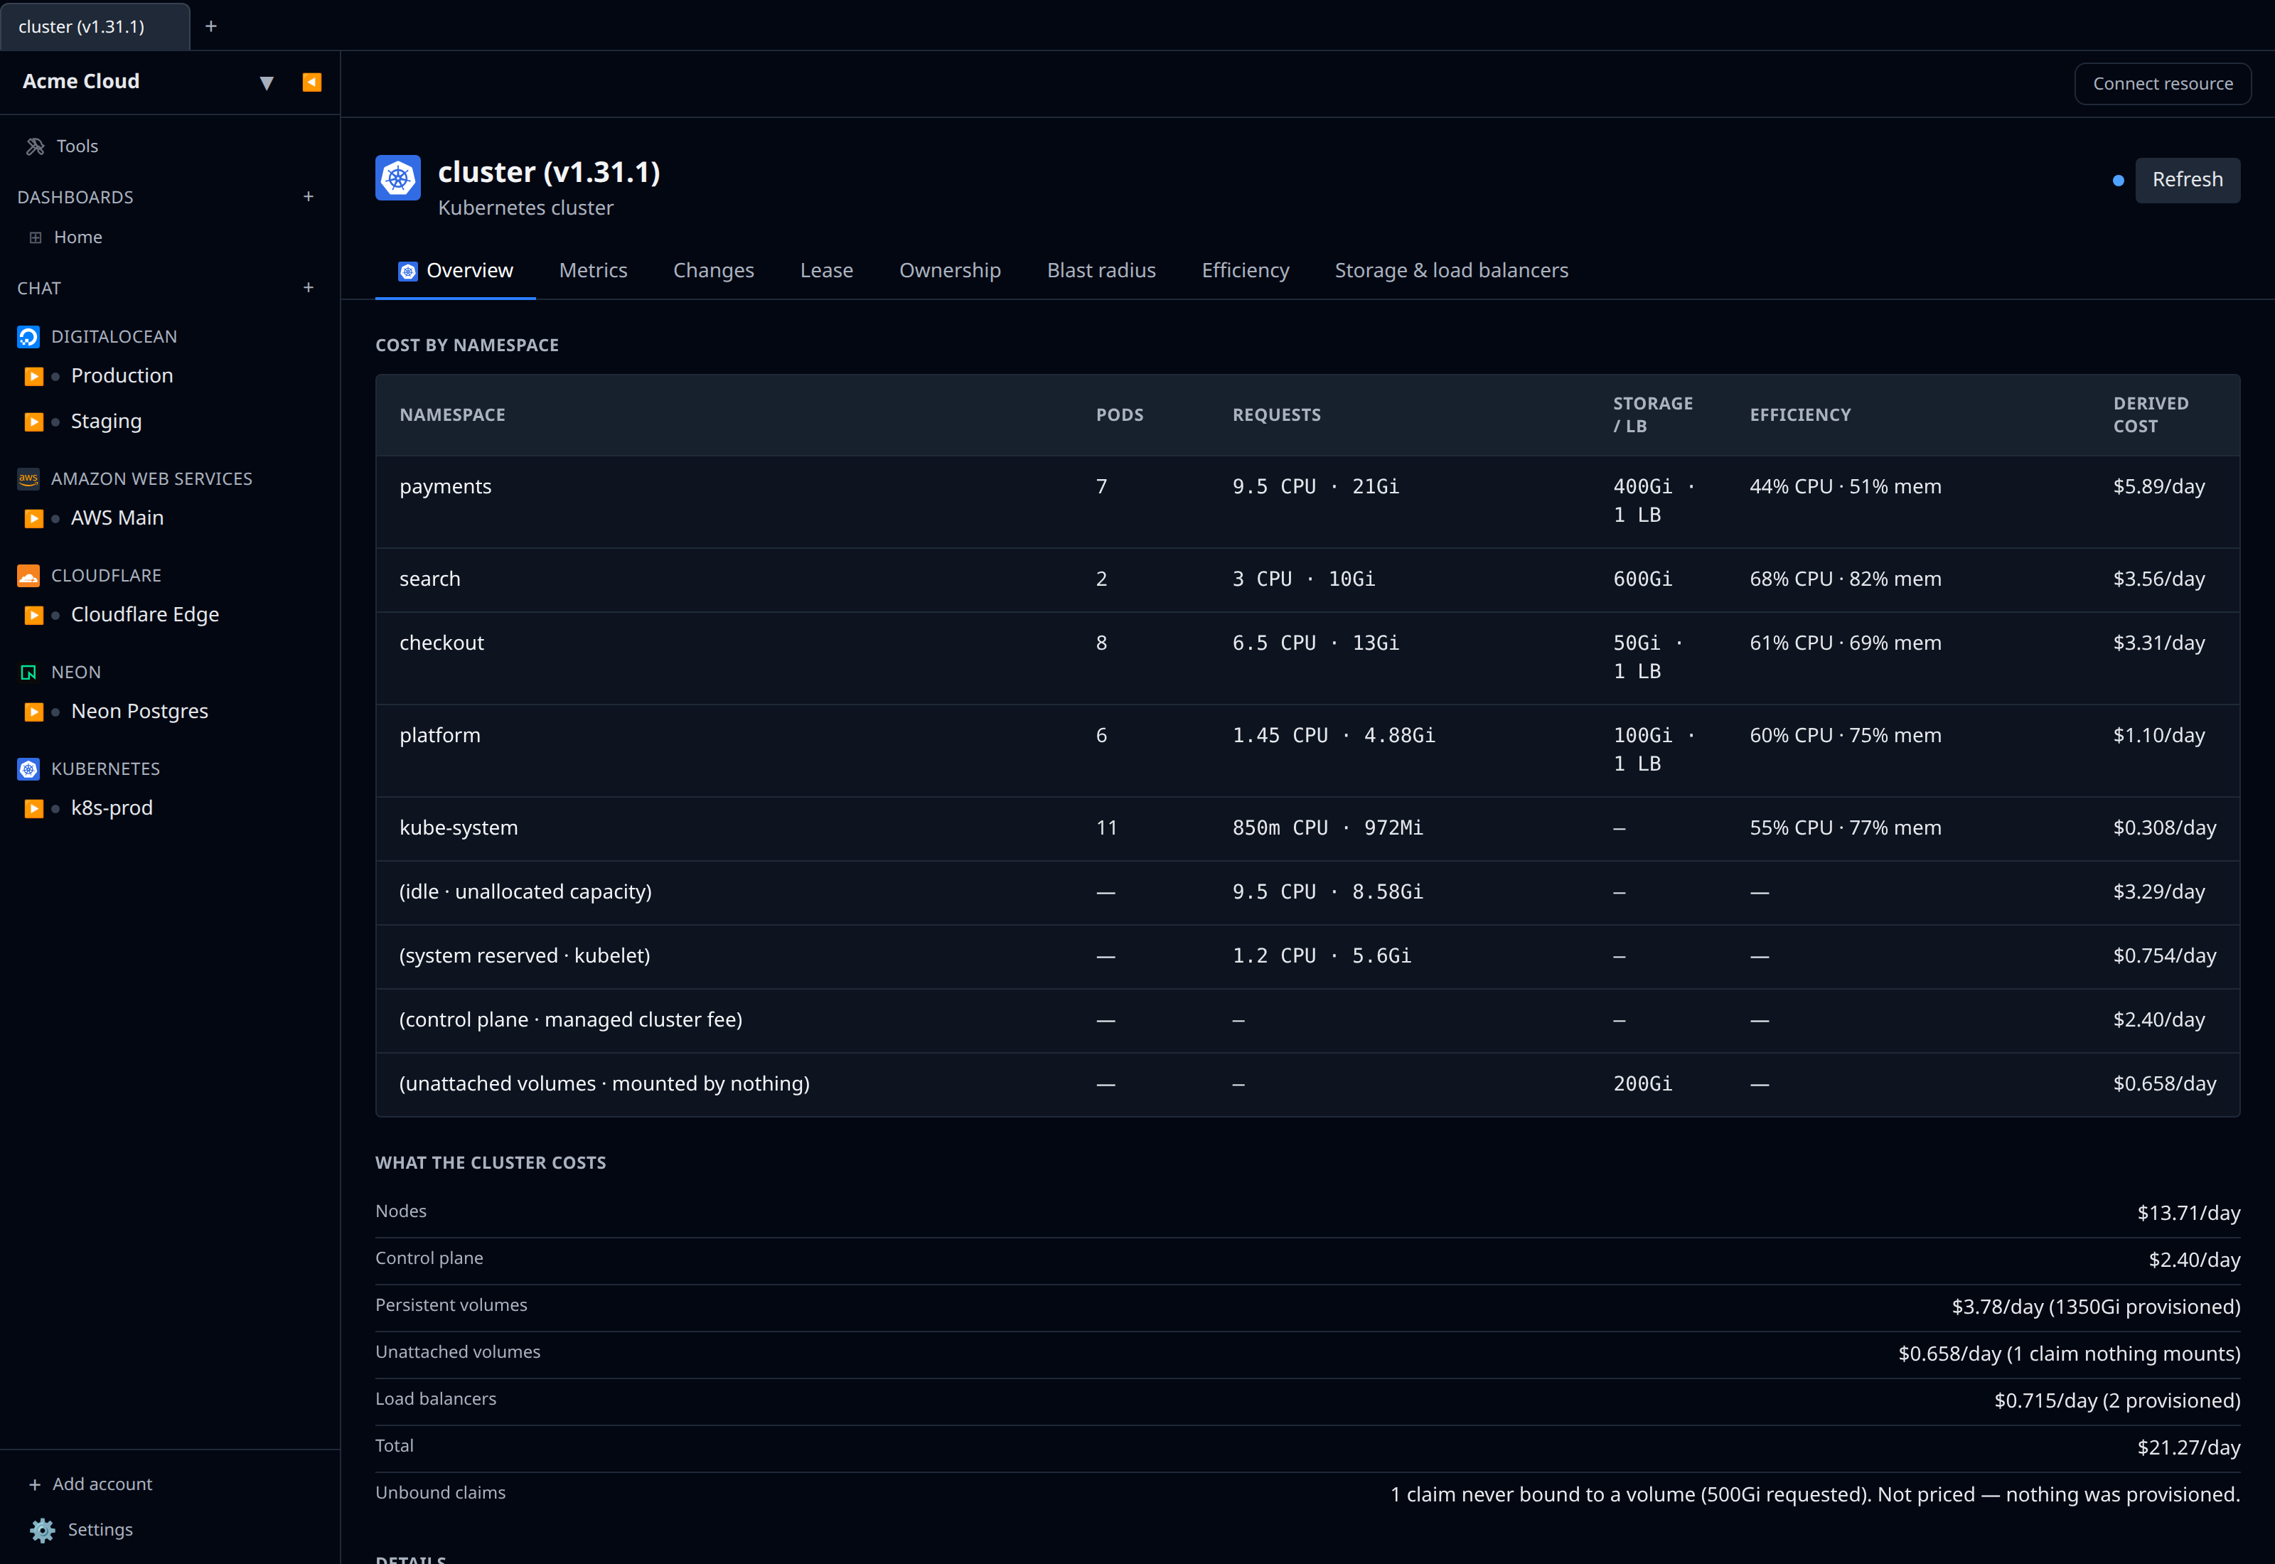Click the unattached volumes row
The height and width of the screenshot is (1564, 2275).
[x=1307, y=1085]
